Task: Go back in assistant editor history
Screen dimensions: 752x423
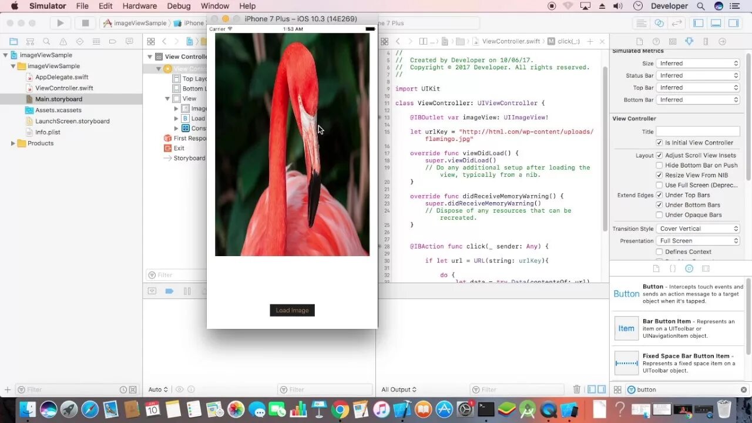Action: tap(398, 42)
